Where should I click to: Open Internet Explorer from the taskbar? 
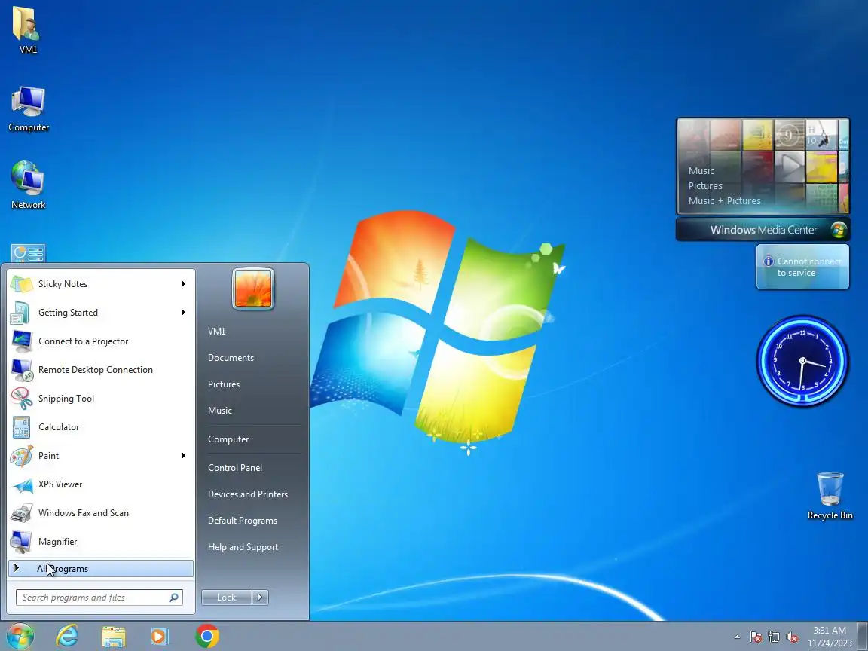click(x=68, y=636)
